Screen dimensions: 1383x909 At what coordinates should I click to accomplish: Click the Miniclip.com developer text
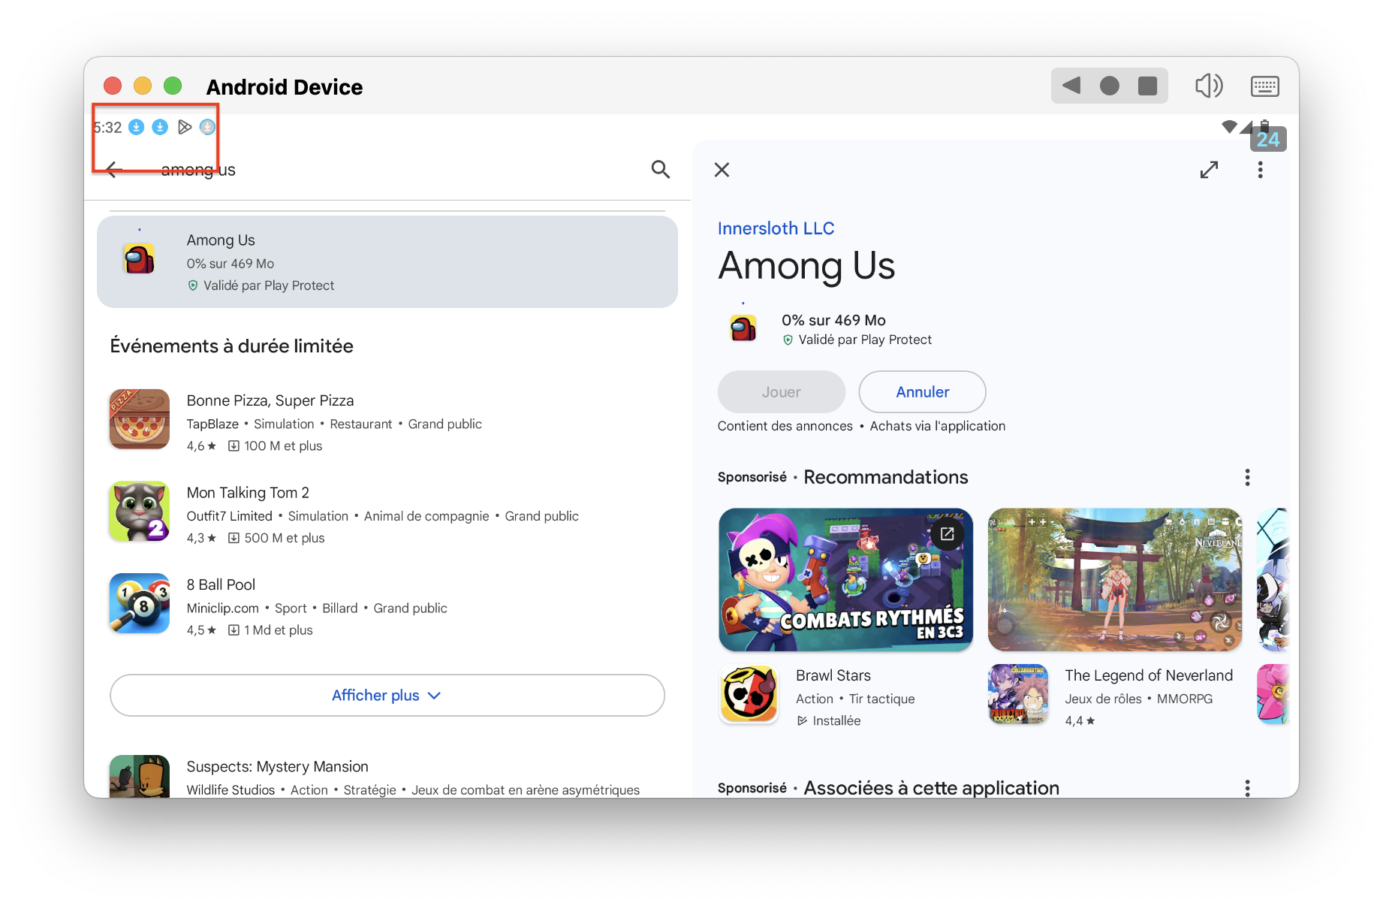223,608
